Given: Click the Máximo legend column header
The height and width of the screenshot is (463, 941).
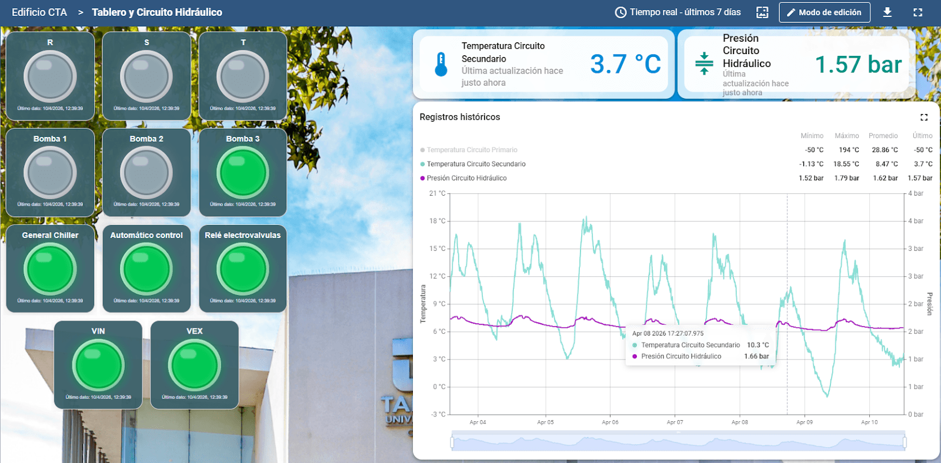Looking at the screenshot, I should (x=847, y=136).
